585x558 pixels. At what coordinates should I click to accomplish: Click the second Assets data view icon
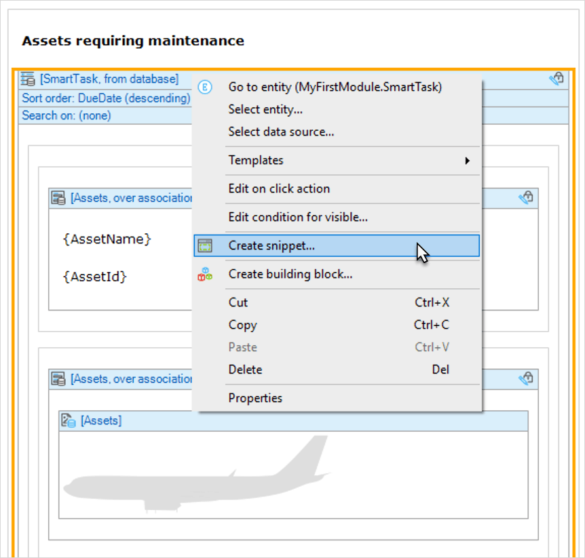[x=59, y=379]
